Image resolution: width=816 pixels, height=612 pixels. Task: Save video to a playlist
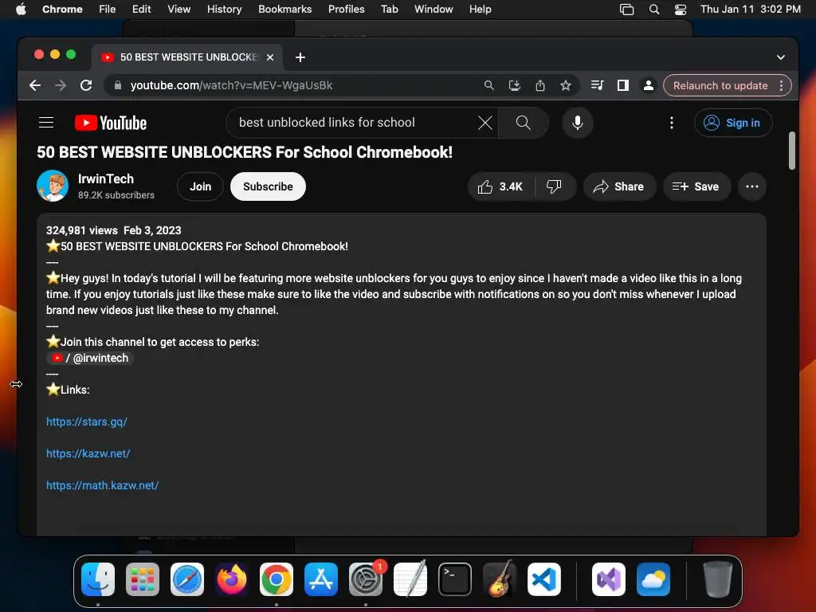[696, 186]
